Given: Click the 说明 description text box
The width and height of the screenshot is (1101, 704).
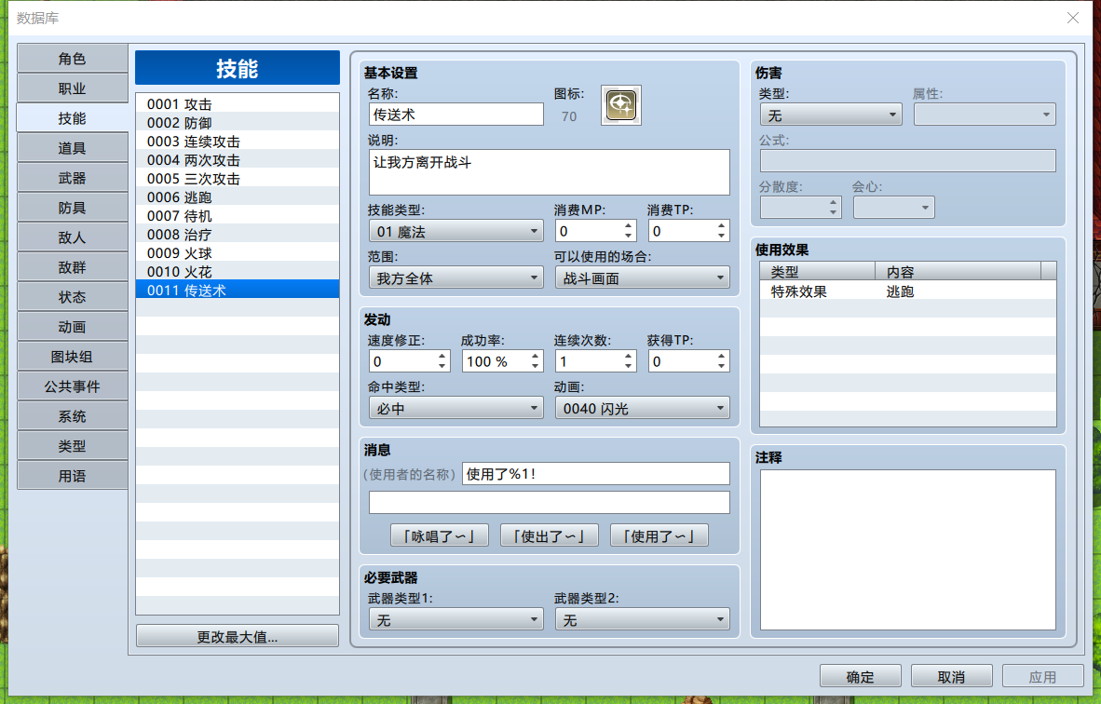Looking at the screenshot, I should click(x=549, y=172).
